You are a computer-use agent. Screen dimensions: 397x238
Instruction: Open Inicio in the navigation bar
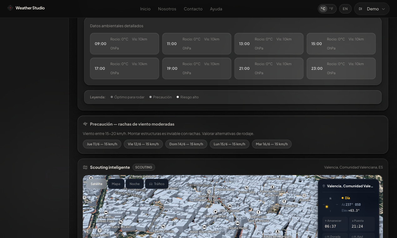point(145,9)
